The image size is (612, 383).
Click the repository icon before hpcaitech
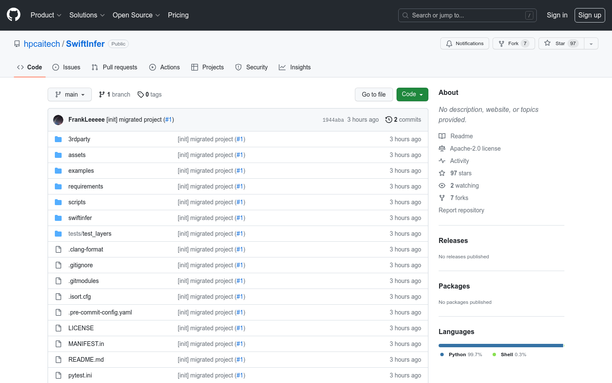point(17,44)
